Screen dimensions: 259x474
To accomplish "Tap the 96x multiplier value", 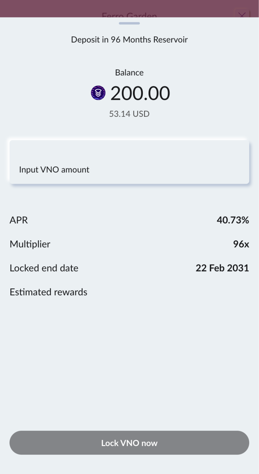I will [x=241, y=244].
